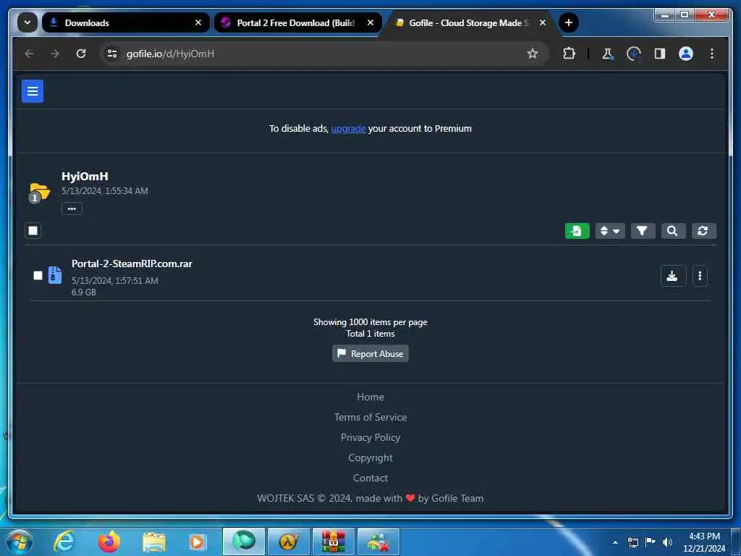Open the sort order dropdown
Viewport: 741px width, 556px height.
click(609, 231)
